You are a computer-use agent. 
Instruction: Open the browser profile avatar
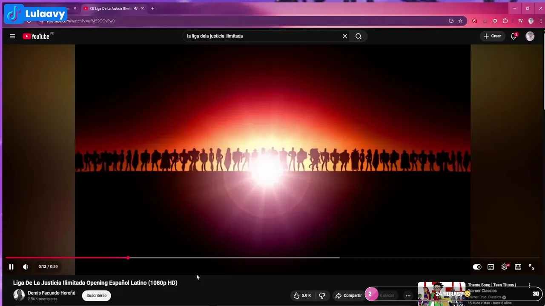531,21
